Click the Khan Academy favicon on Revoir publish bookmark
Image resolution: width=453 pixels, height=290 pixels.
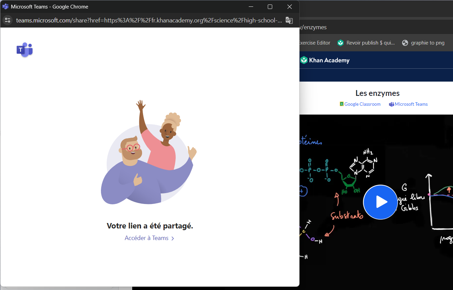click(x=341, y=42)
